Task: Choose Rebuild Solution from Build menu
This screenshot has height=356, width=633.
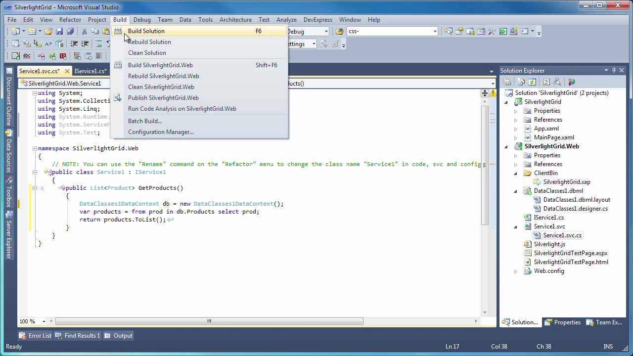Action: click(149, 42)
